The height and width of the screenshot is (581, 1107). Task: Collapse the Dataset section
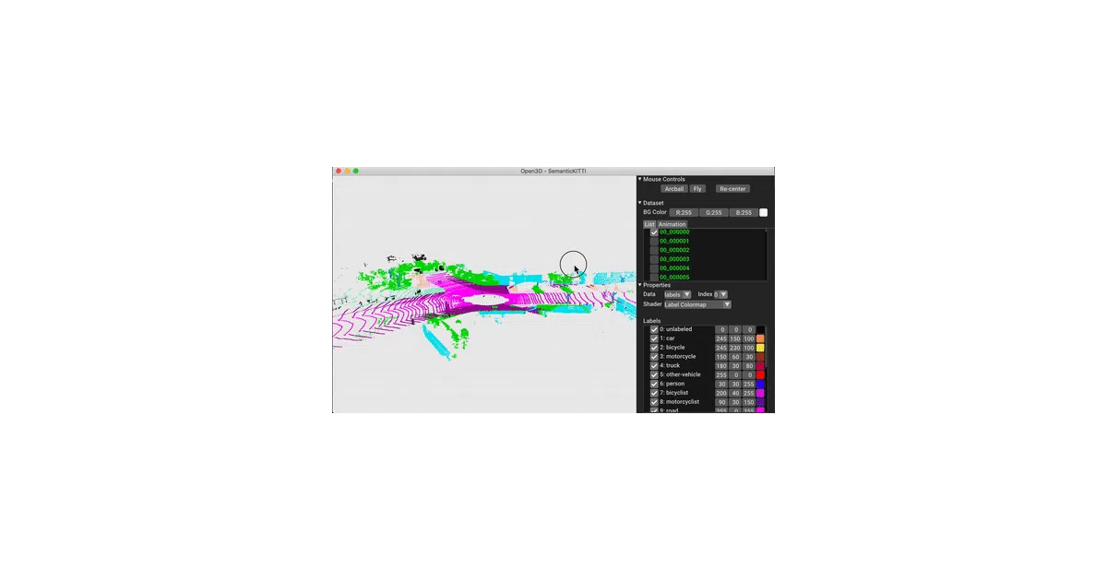640,203
